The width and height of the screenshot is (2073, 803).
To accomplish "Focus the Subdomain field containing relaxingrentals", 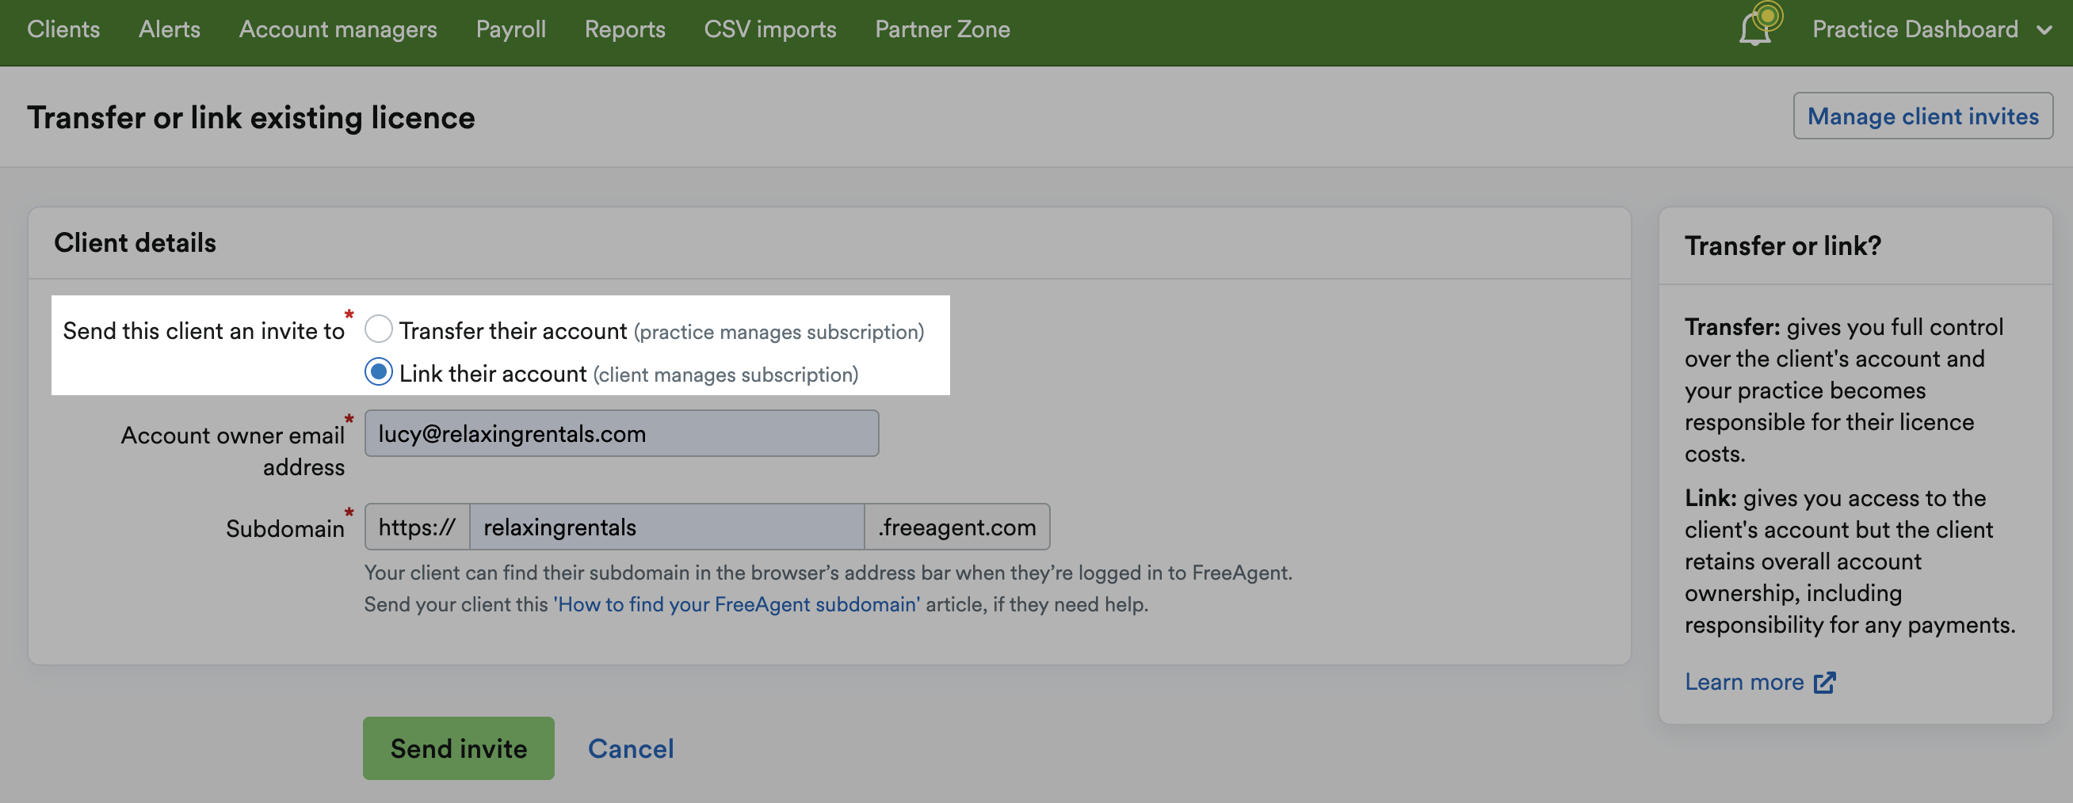I will [667, 527].
